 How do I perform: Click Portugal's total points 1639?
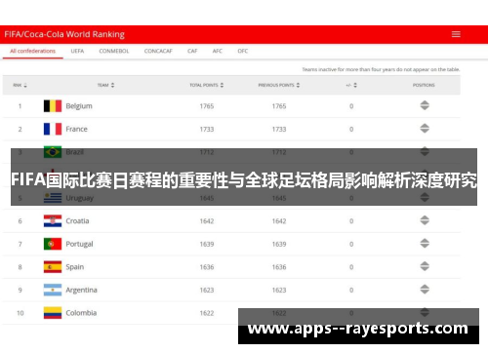click(x=207, y=245)
